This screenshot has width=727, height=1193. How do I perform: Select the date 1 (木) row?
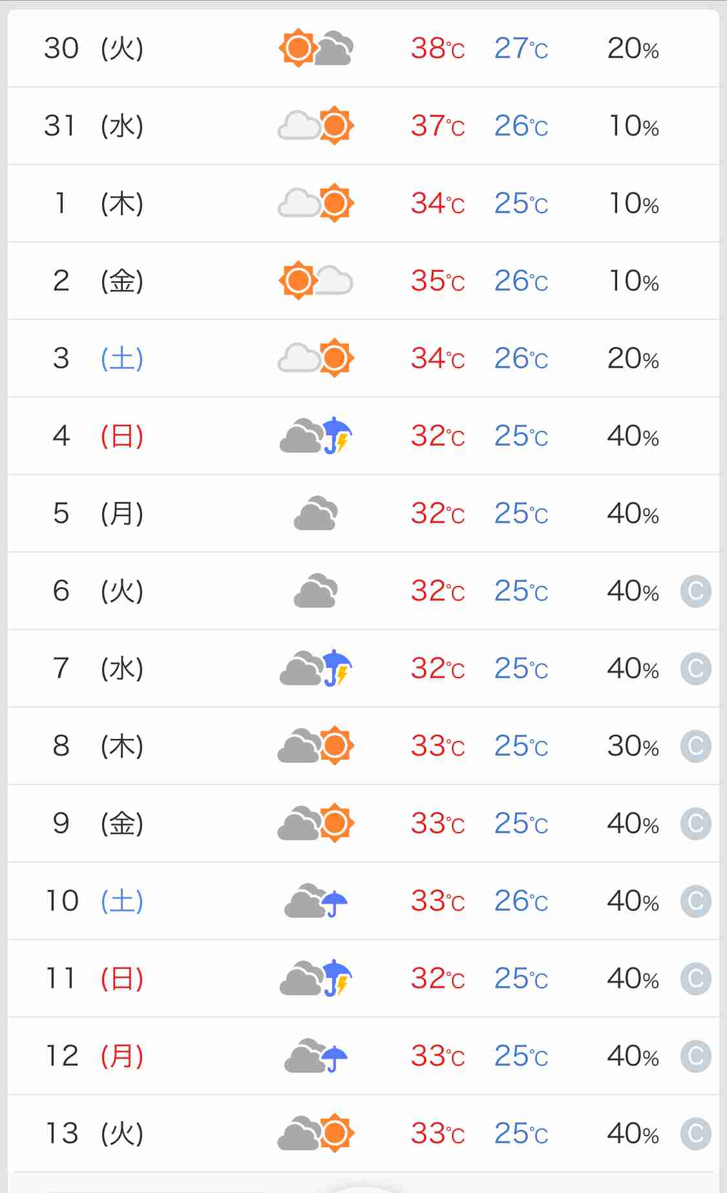pos(363,203)
